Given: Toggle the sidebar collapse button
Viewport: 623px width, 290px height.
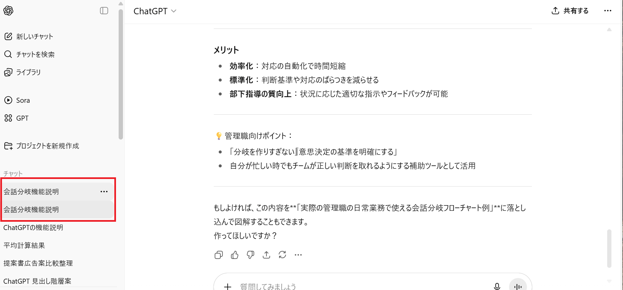Looking at the screenshot, I should (104, 11).
